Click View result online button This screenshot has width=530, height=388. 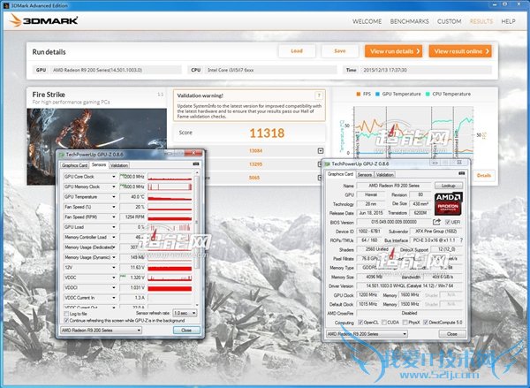460,51
